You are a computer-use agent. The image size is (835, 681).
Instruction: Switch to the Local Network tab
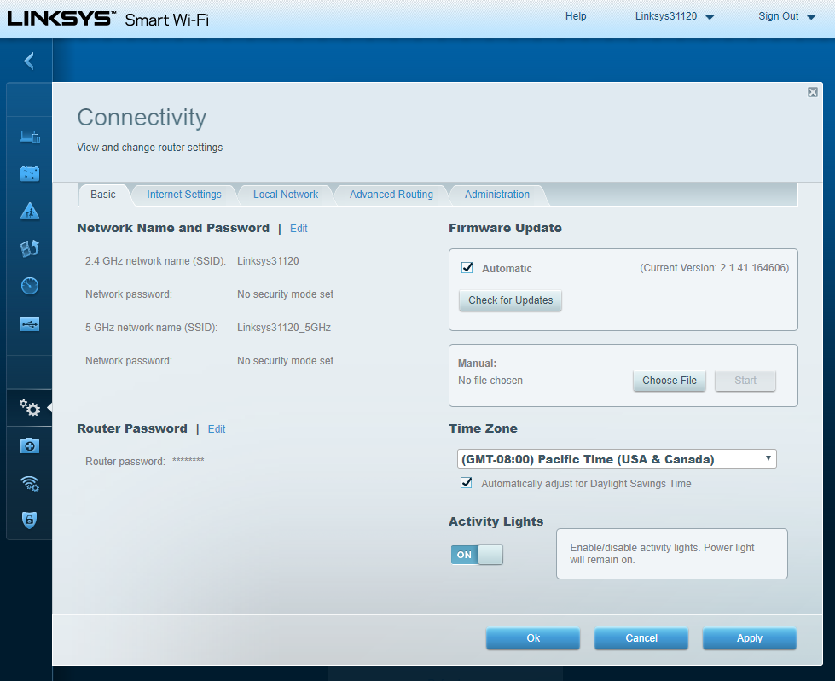(x=286, y=195)
